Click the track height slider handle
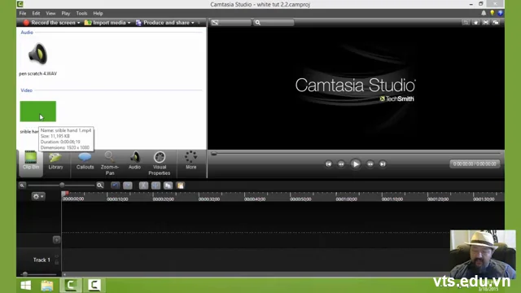 (25, 274)
